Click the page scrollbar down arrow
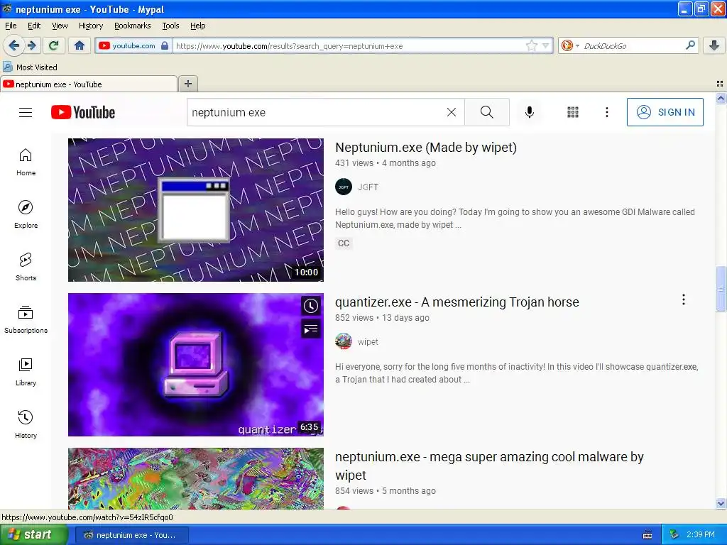Image resolution: width=727 pixels, height=545 pixels. pos(721,503)
